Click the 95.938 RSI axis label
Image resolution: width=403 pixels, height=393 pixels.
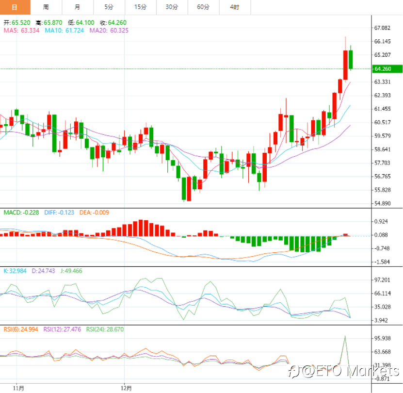[x=383, y=338]
